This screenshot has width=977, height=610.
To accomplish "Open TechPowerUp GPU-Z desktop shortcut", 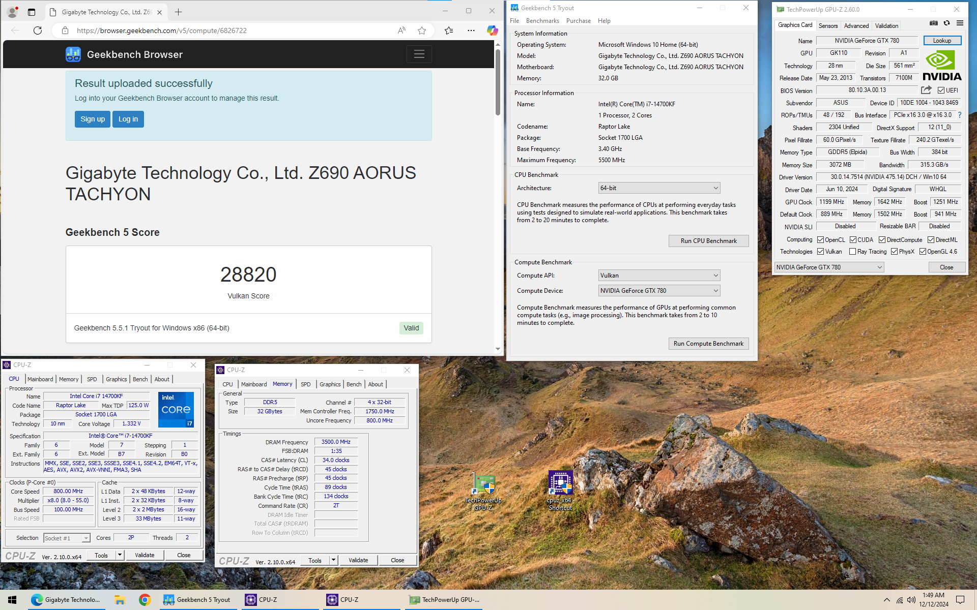I will click(483, 492).
